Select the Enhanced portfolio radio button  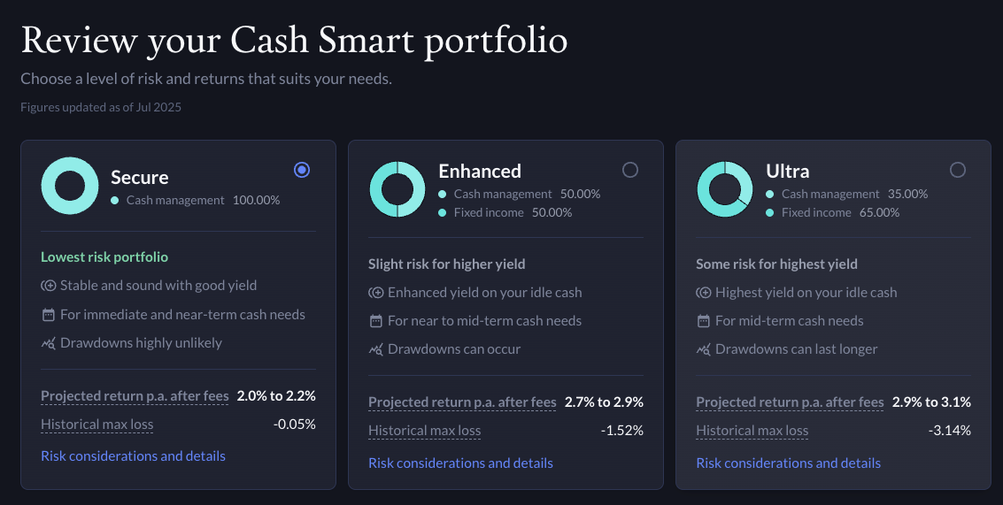(x=629, y=170)
